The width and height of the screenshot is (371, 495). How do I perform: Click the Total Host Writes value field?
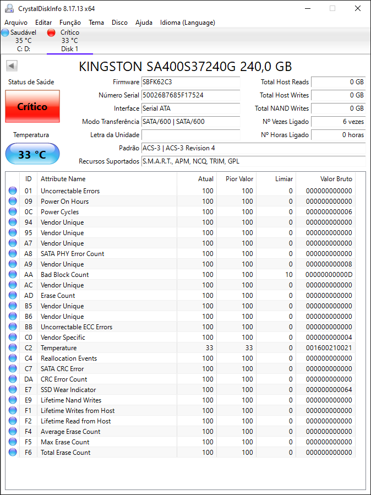click(x=338, y=95)
